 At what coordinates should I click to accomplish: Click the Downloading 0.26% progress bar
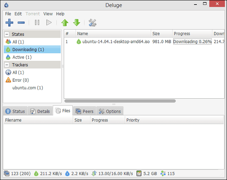[x=192, y=42]
